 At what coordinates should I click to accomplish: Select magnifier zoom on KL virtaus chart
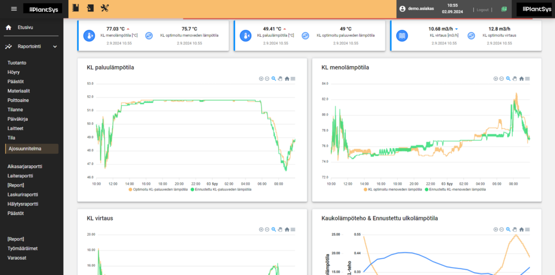coord(274,229)
